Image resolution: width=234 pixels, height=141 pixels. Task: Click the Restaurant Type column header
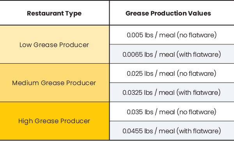54,13
